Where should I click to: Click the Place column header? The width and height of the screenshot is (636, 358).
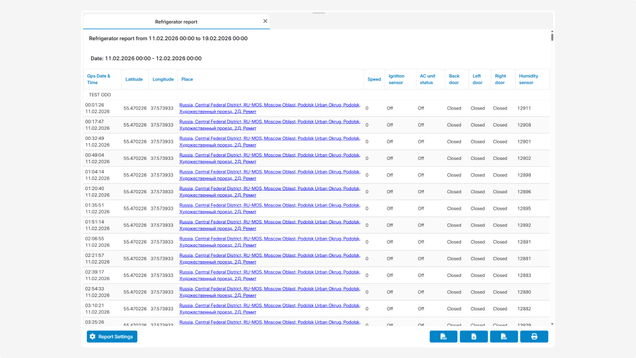[x=187, y=79]
